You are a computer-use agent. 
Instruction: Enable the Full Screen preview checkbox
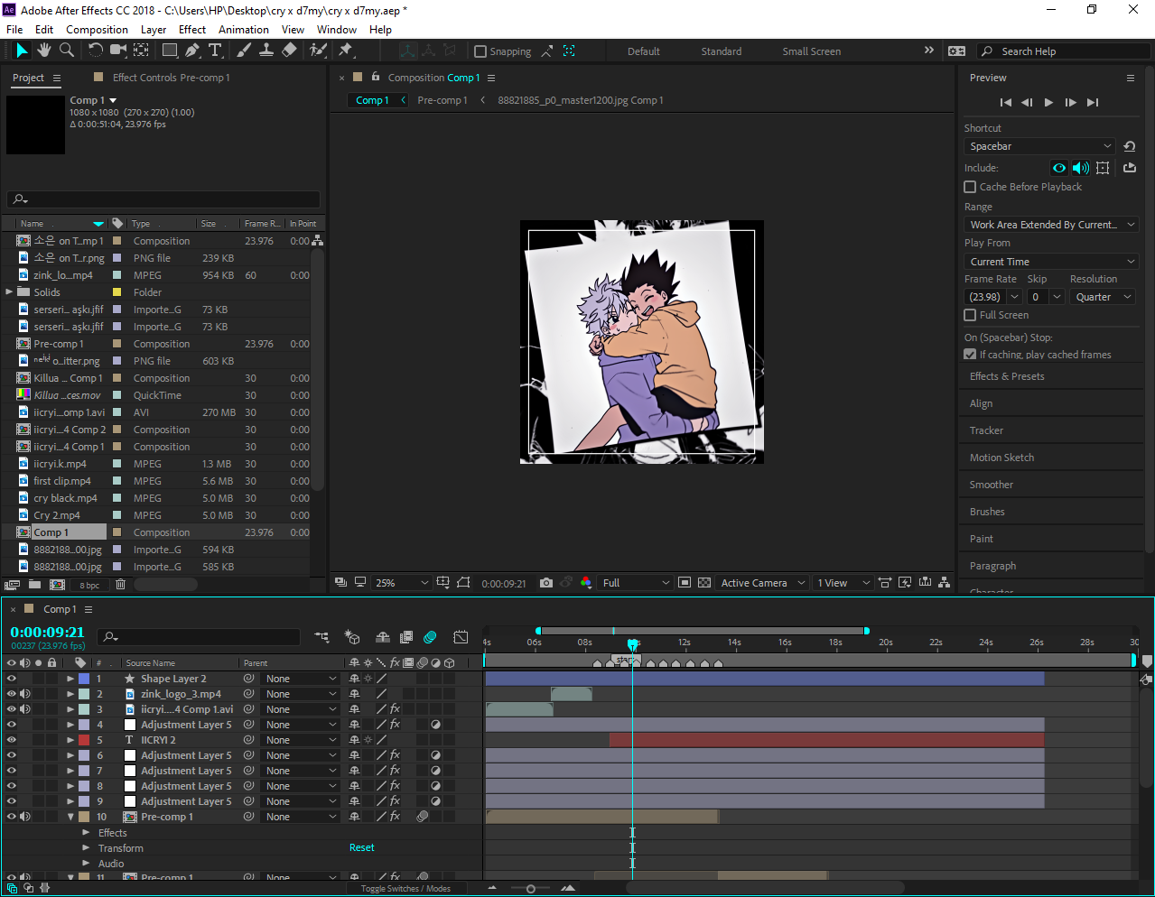(x=970, y=315)
